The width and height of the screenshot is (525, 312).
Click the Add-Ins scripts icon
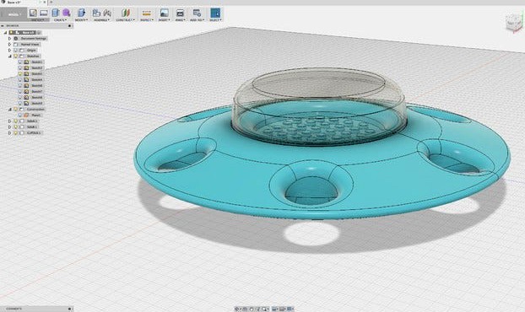pyautogui.click(x=197, y=13)
